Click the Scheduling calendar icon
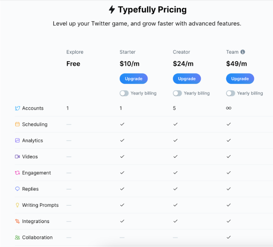The image size is (273, 247). click(17, 125)
